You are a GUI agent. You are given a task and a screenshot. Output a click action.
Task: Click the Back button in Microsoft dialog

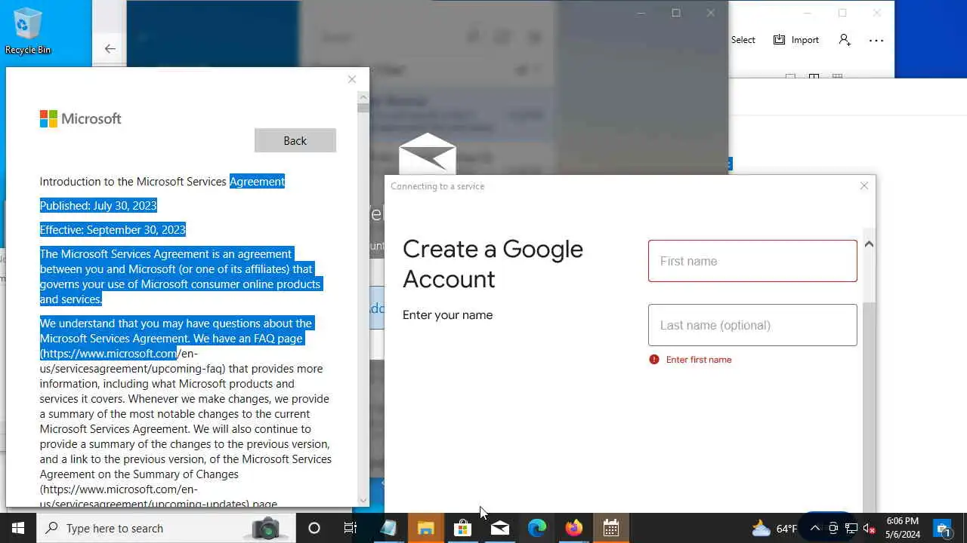click(x=295, y=140)
